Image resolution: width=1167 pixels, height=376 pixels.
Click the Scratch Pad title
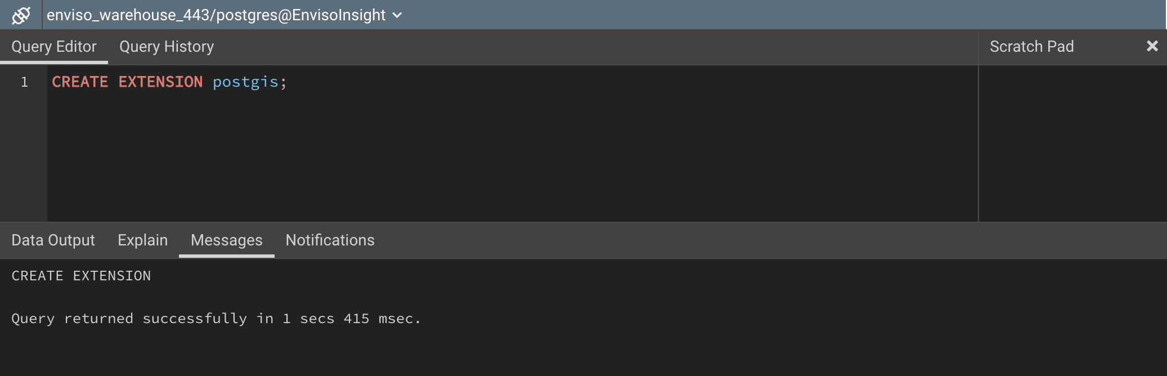click(1031, 47)
